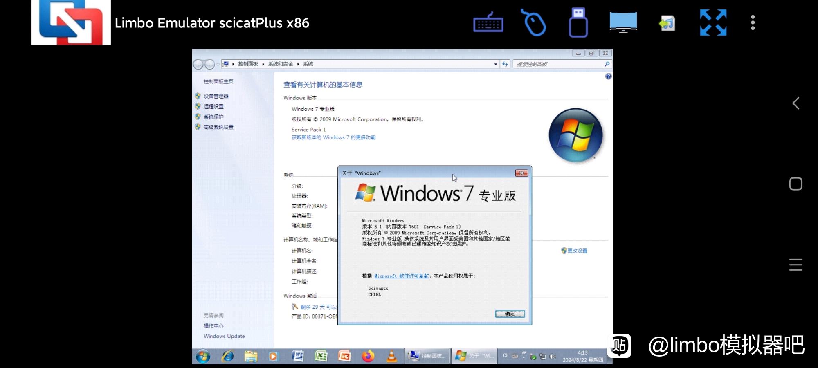Click the CH input language indicator
The width and height of the screenshot is (818, 368).
click(x=506, y=356)
